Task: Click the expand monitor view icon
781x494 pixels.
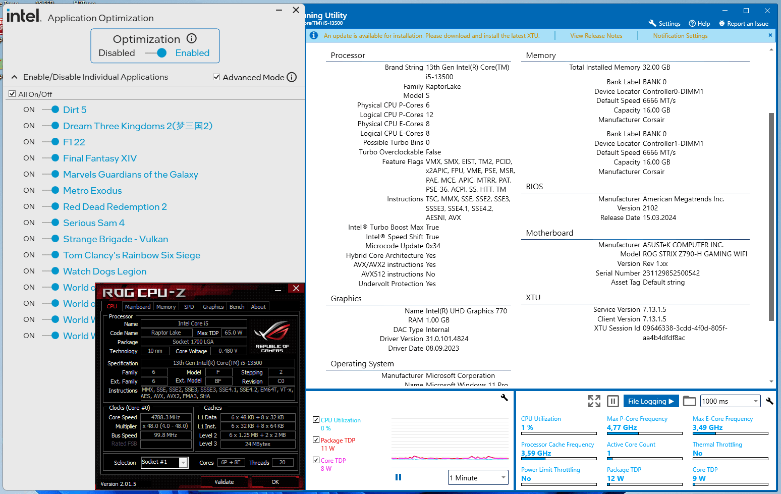Action: pyautogui.click(x=594, y=401)
